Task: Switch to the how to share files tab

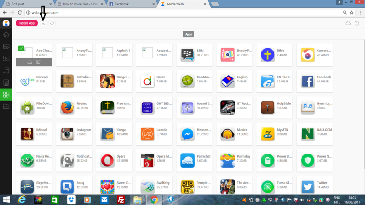Action: (x=80, y=4)
